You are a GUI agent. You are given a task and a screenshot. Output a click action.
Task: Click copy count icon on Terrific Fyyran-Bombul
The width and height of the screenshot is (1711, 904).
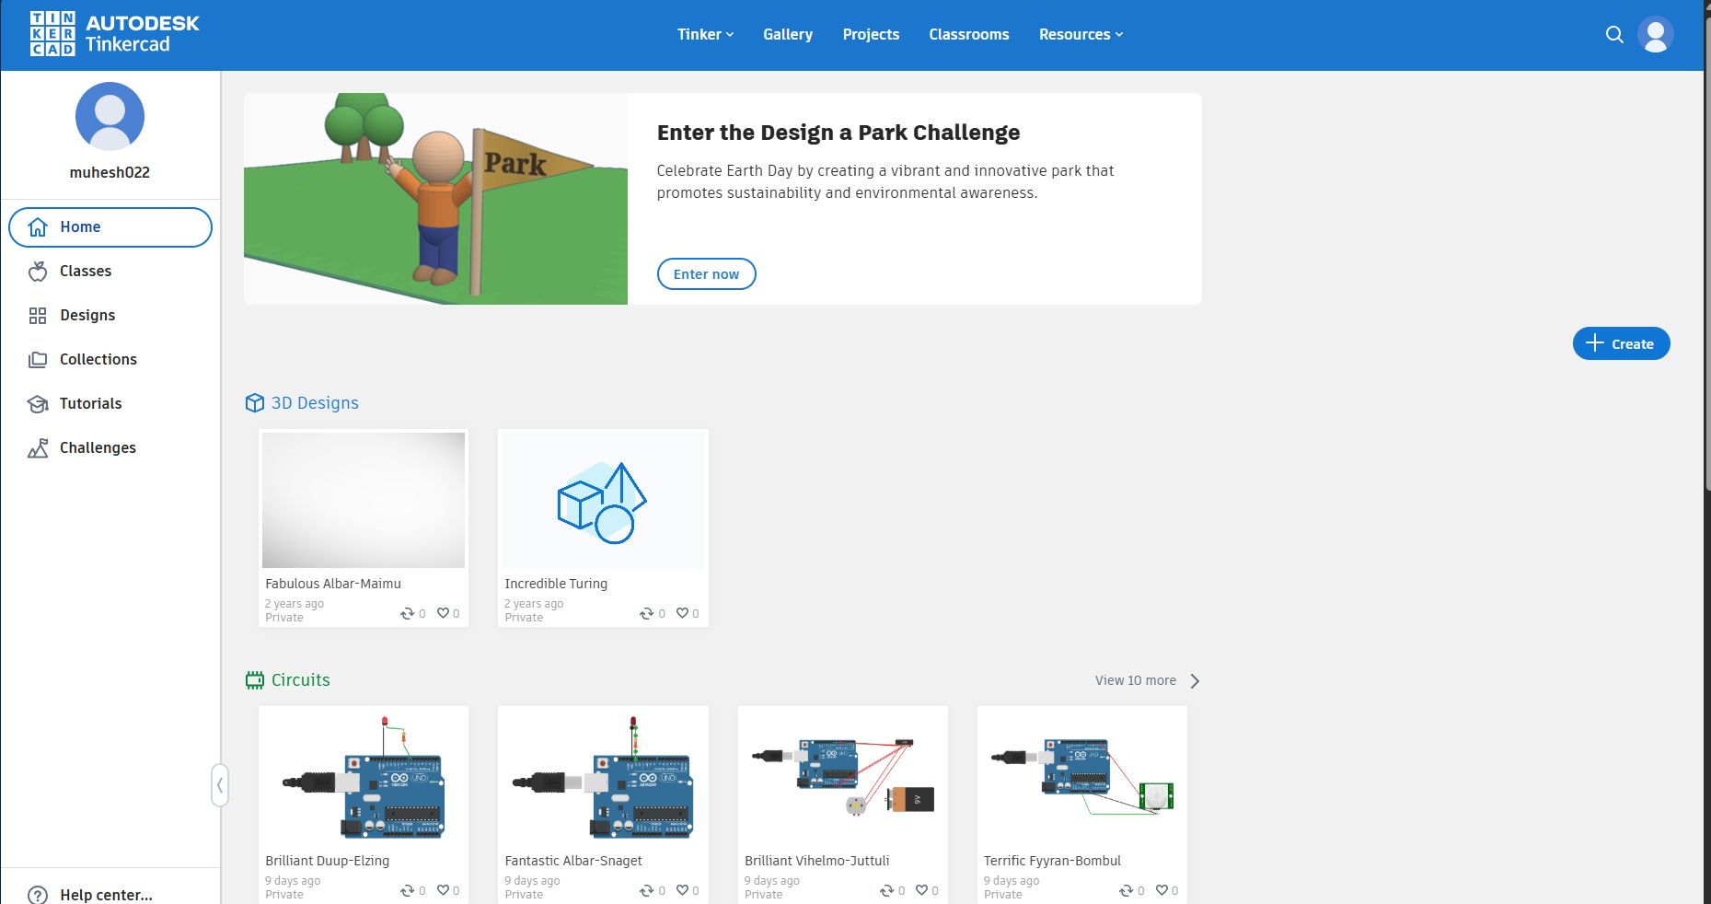pos(1126,890)
